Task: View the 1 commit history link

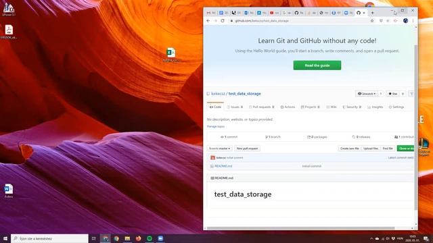Action: click(x=229, y=137)
